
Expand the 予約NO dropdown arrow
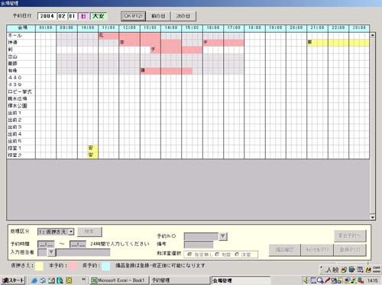coord(223,236)
